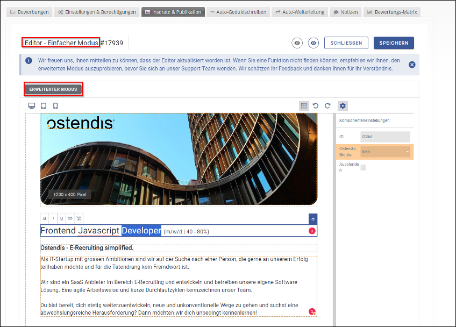
Task: Click the text (m/w/d | 40 - 80%)
Action: [x=187, y=232]
